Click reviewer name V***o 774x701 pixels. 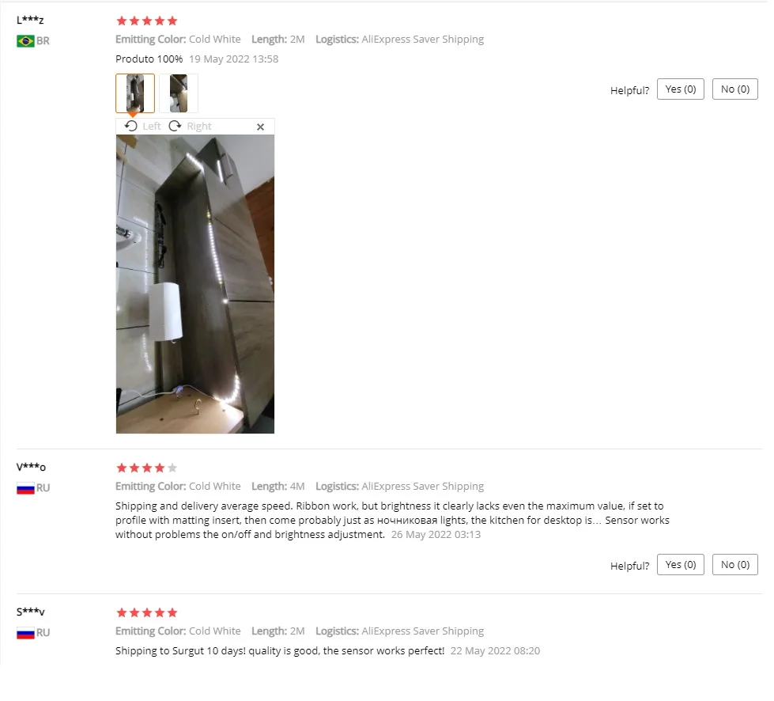[31, 468]
